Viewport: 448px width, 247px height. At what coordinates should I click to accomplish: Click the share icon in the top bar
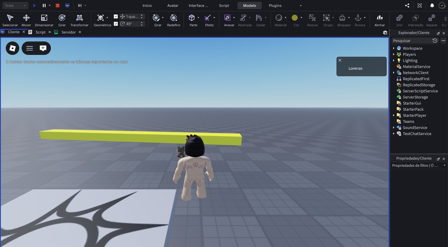click(407, 6)
